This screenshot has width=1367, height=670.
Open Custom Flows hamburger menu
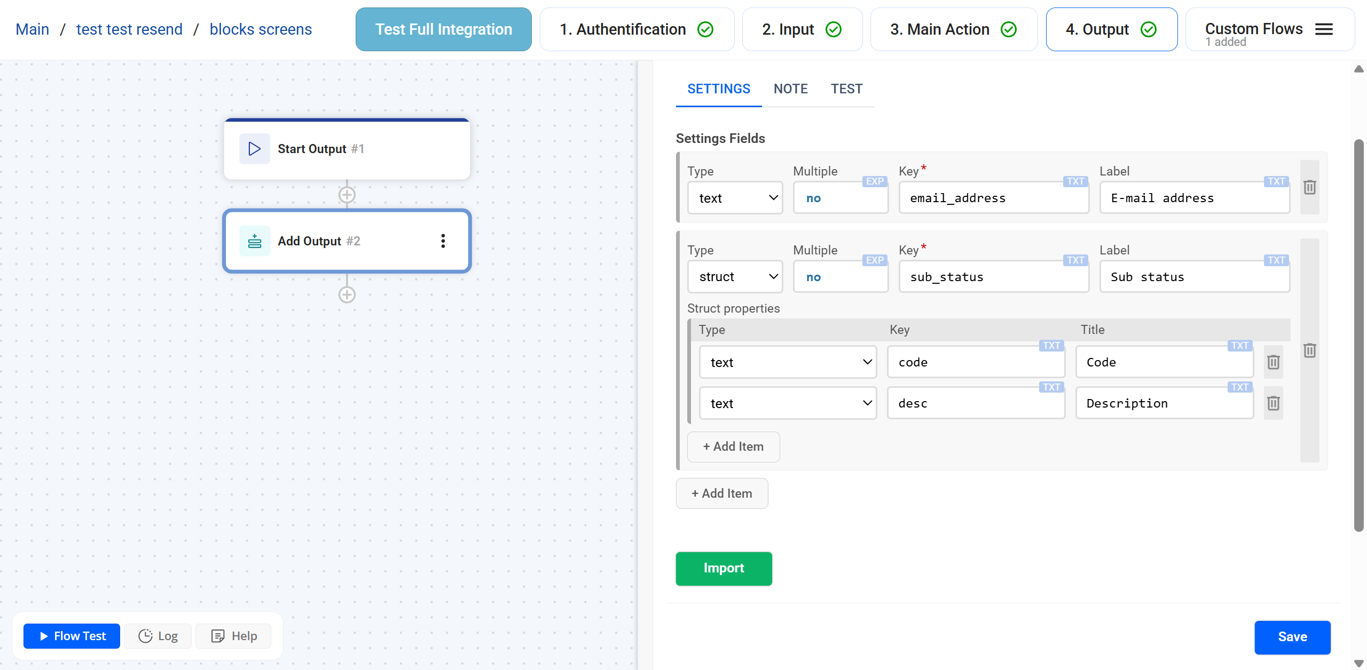[x=1324, y=29]
